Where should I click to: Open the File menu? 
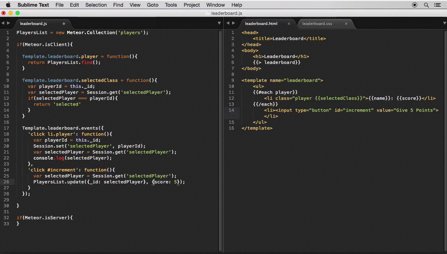pyautogui.click(x=59, y=5)
